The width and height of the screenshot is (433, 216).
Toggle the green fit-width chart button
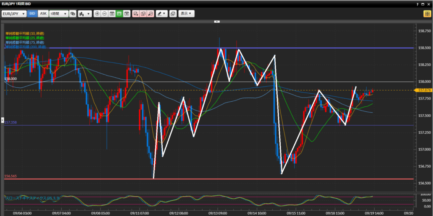(x=119, y=13)
